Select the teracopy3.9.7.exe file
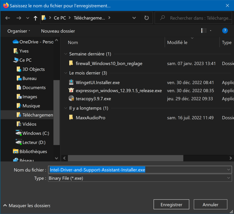 (x=93, y=99)
